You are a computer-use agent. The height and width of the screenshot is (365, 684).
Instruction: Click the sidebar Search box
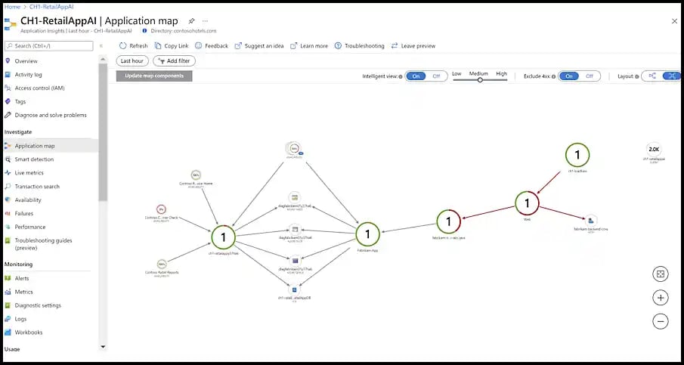click(48, 46)
